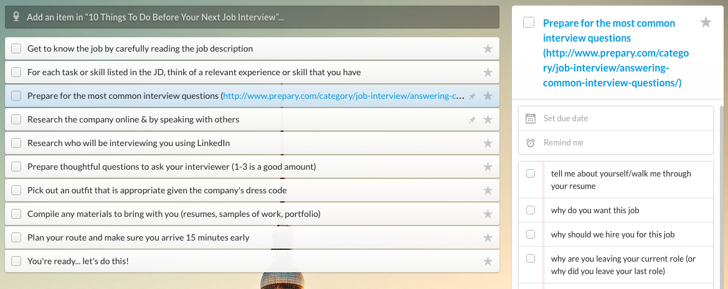
Task: Click subtask text 'why should we hire you for this job'
Action: (613, 234)
